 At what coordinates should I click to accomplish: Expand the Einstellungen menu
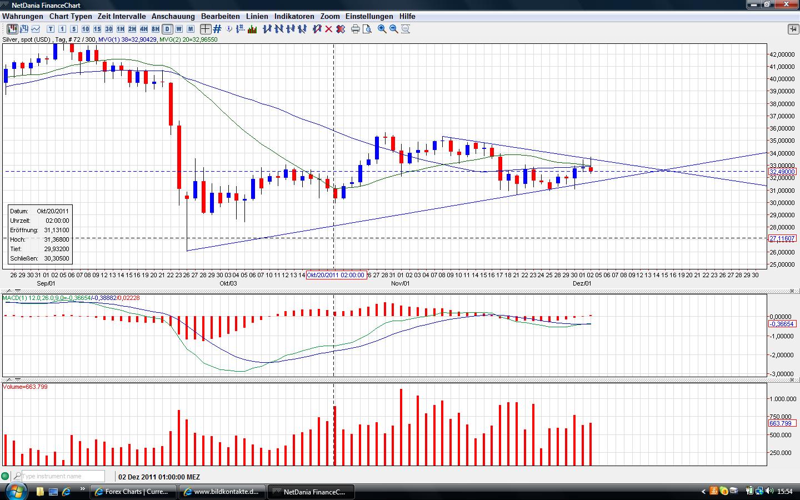(369, 16)
